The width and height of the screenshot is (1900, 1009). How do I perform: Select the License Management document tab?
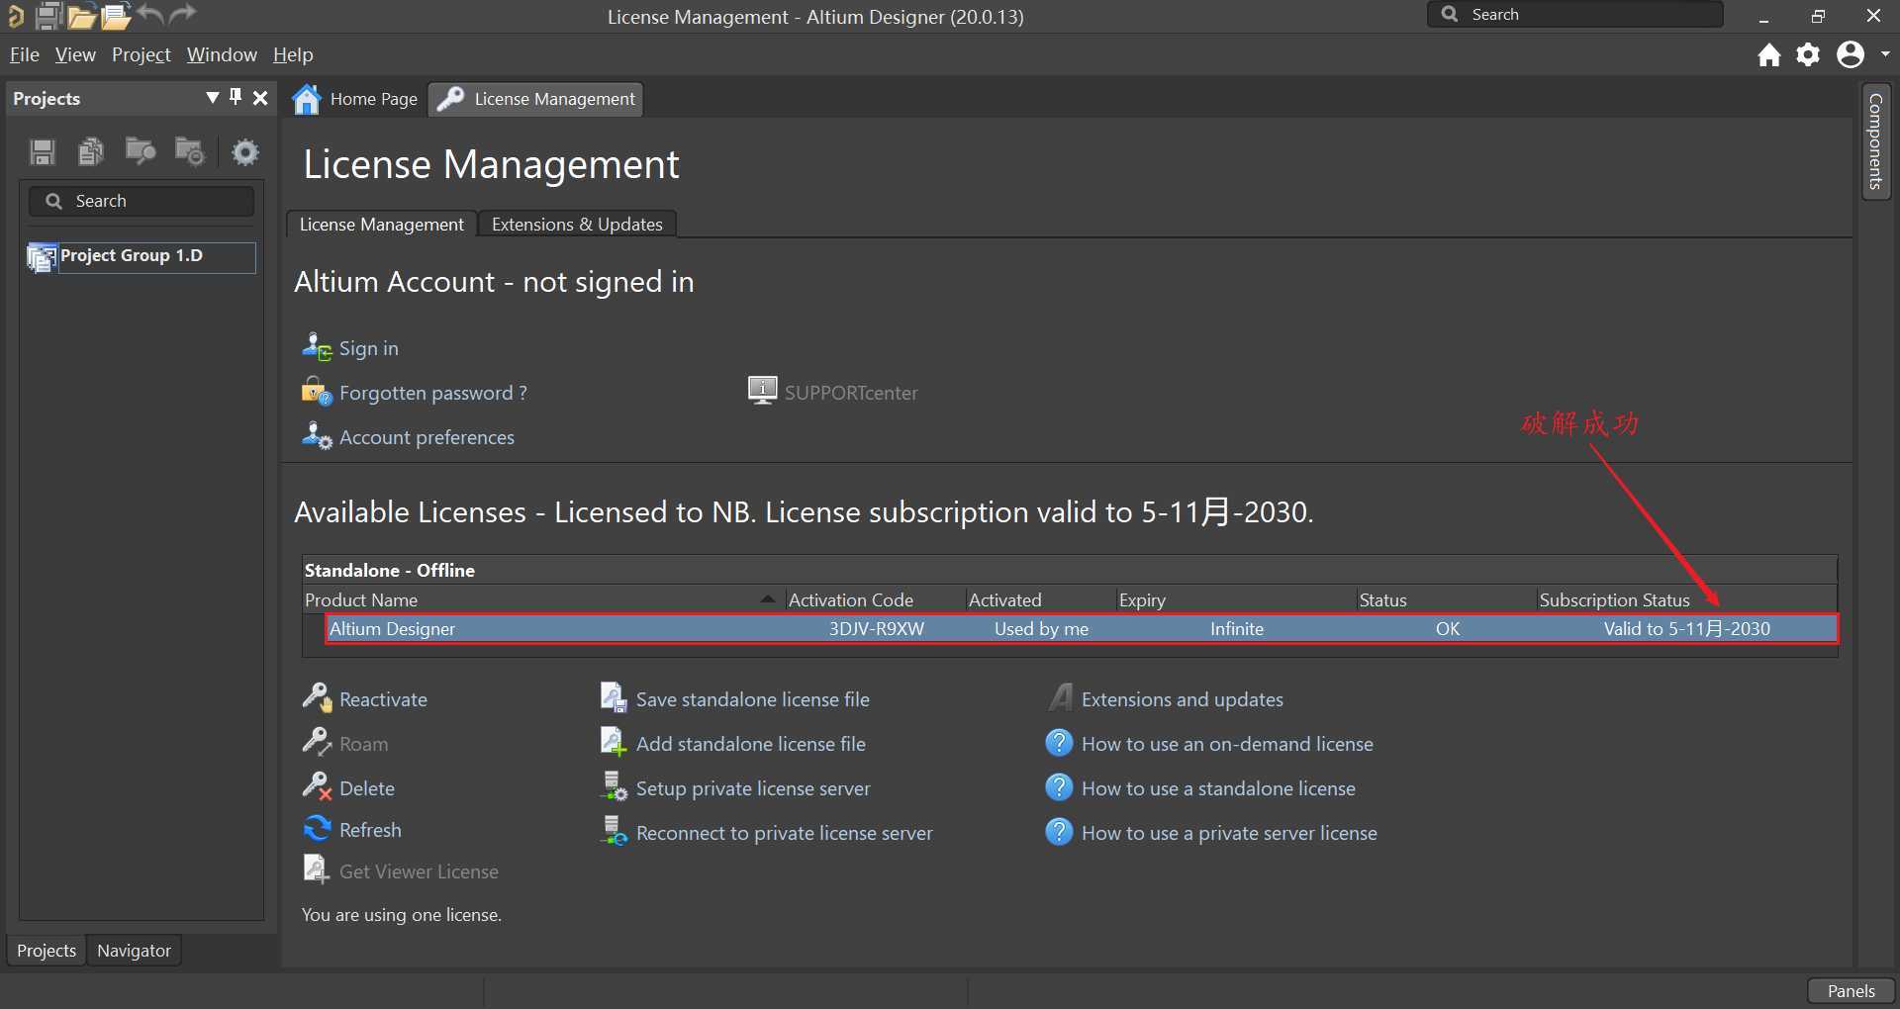tap(536, 99)
